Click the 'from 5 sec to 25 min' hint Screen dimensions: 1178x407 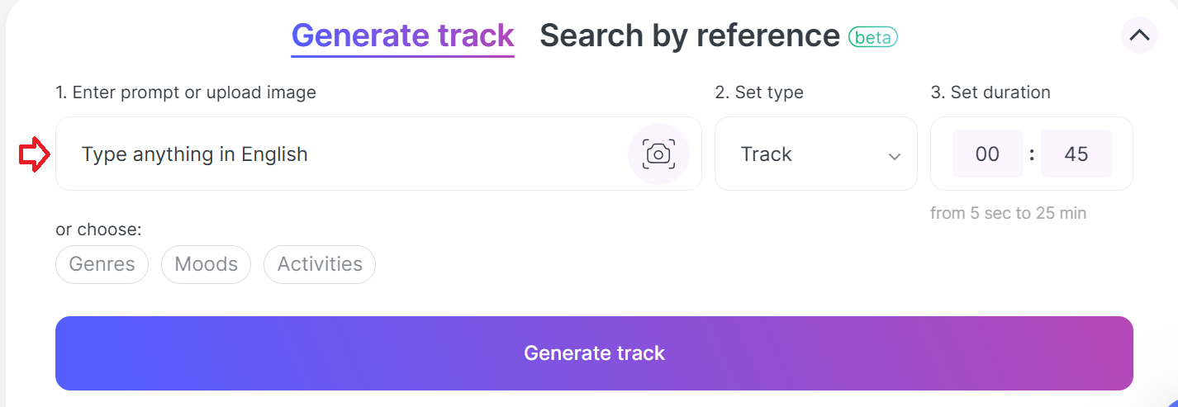[x=1008, y=213]
